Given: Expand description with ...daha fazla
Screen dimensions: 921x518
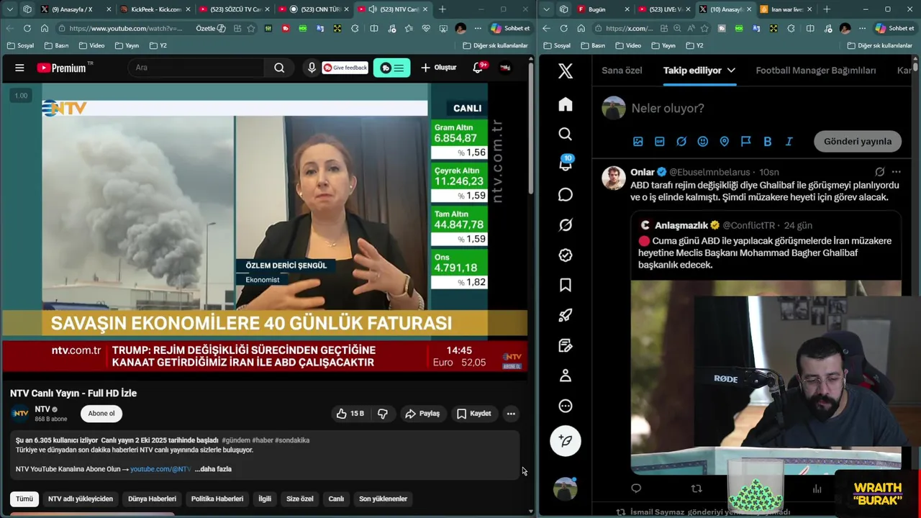Looking at the screenshot, I should coord(213,469).
